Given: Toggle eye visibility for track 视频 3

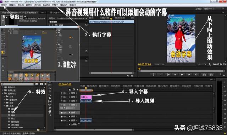Looking at the screenshot, I should click(61, 97).
